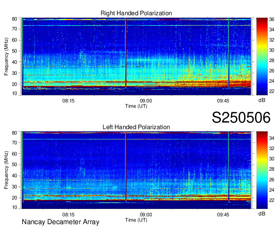This screenshot has width=279, height=227.
Task: Click the 09:45 tick of Right Handed plot
Action: 223,101
